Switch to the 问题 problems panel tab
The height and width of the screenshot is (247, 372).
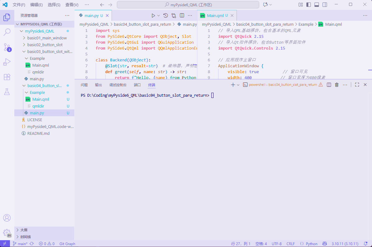tap(84, 85)
